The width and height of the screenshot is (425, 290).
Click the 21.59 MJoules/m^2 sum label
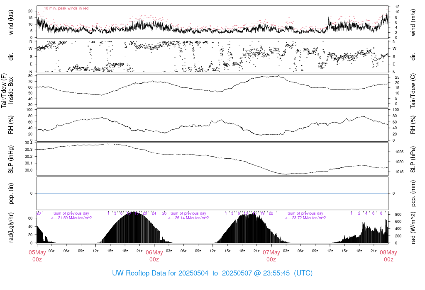coord(71,218)
